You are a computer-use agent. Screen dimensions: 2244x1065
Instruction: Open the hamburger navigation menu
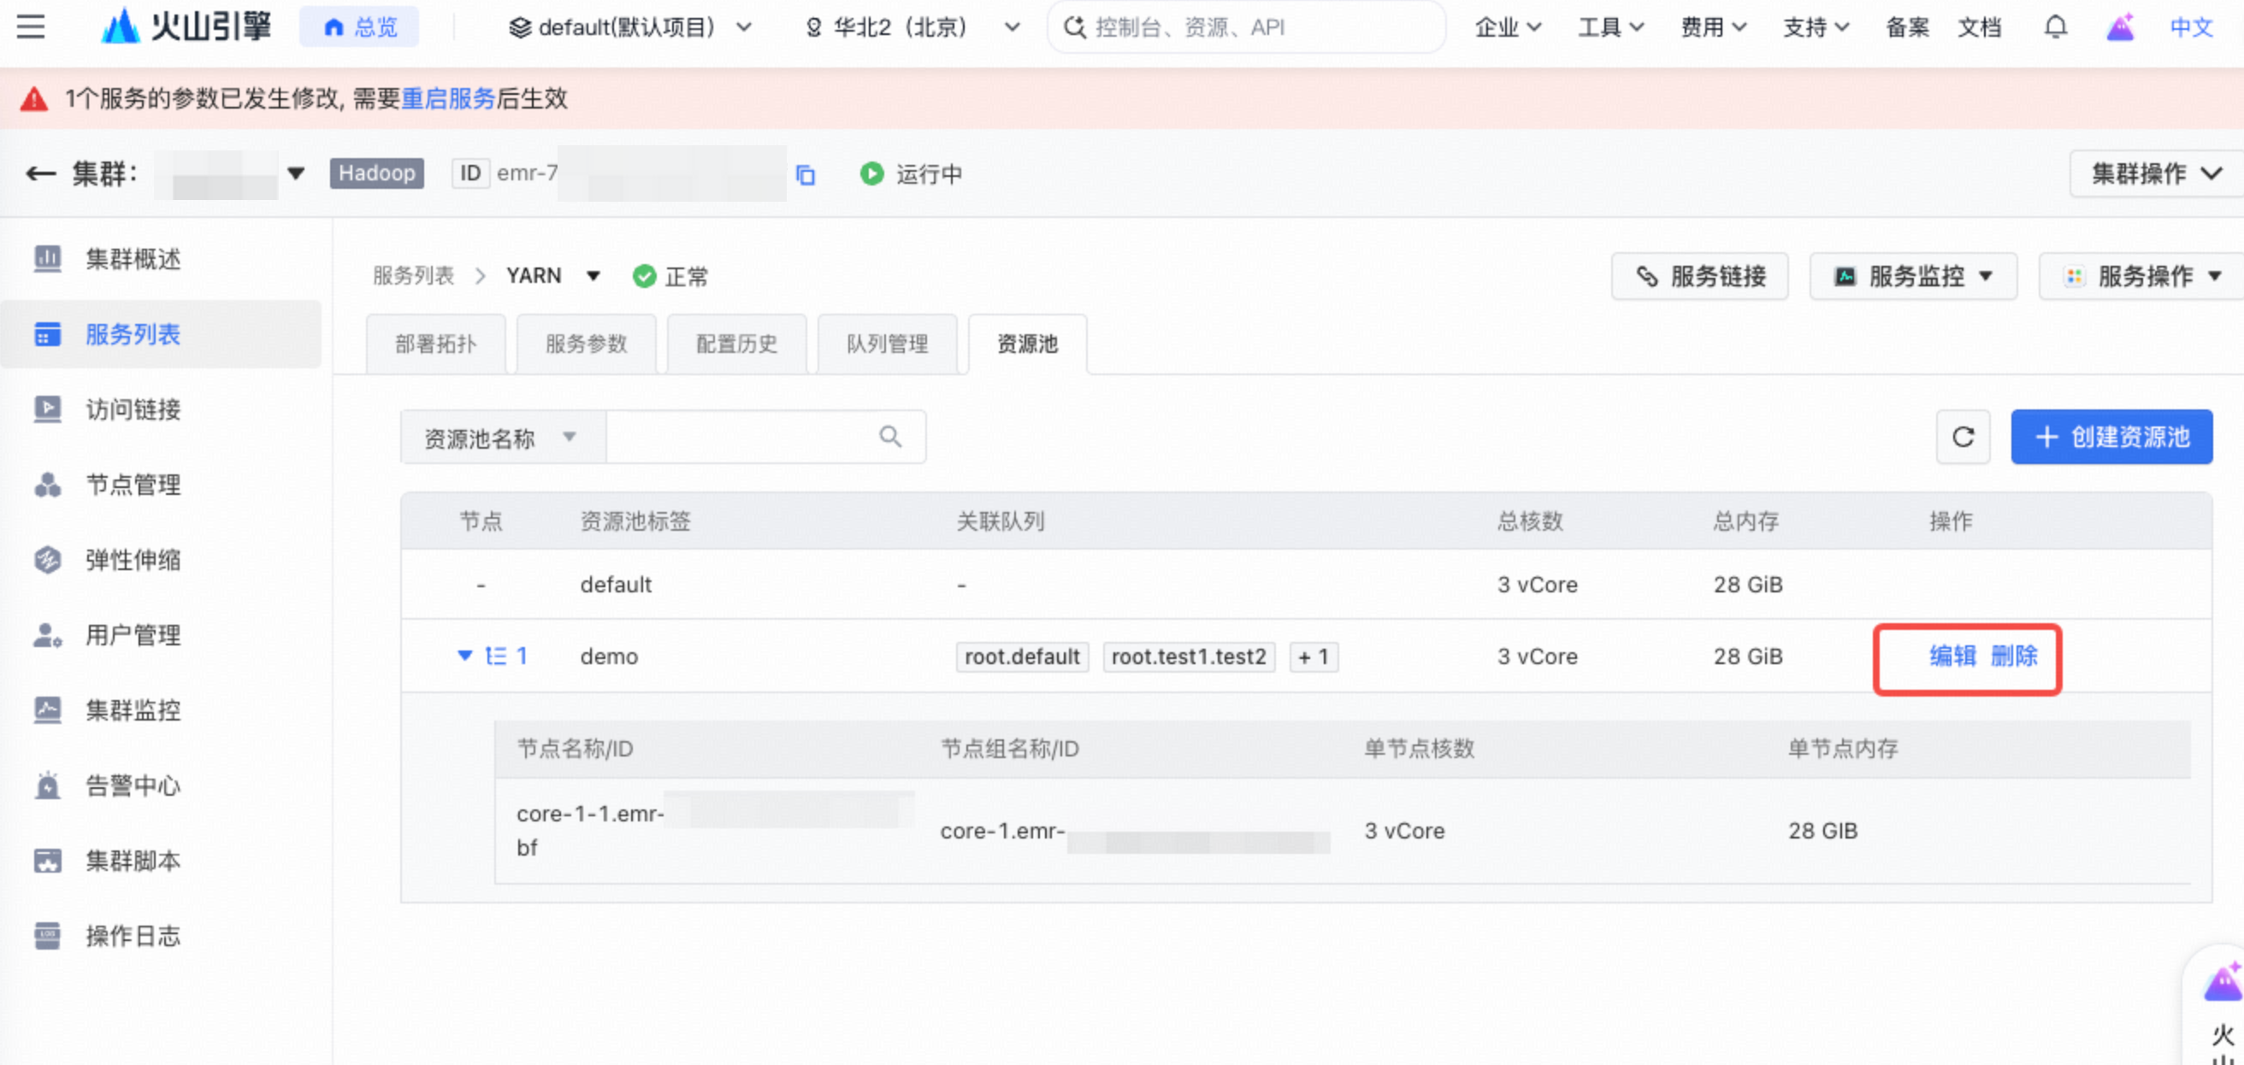[31, 27]
